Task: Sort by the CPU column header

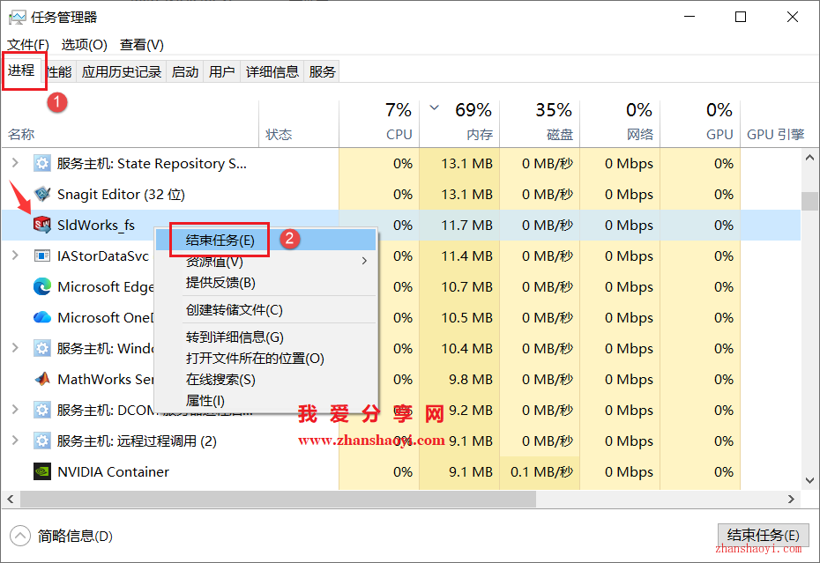Action: pyautogui.click(x=379, y=123)
